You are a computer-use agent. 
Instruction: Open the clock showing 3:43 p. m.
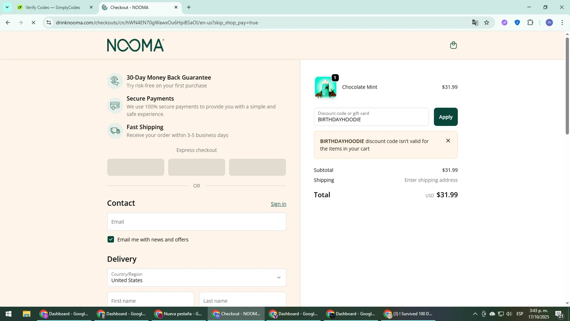(538, 314)
